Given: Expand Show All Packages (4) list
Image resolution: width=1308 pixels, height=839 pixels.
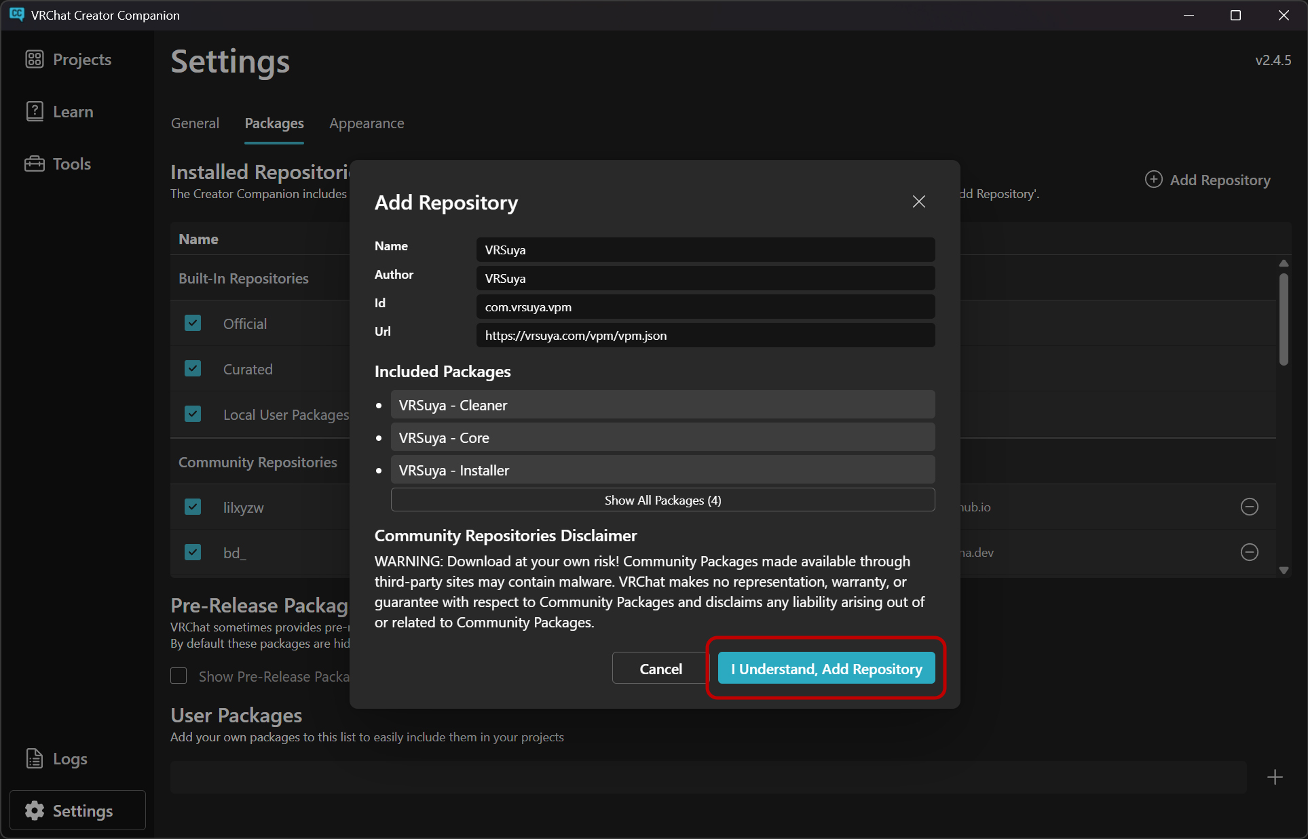Looking at the screenshot, I should click(x=662, y=500).
